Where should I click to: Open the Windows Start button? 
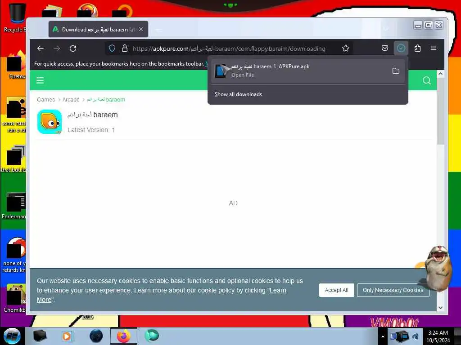tap(12, 336)
